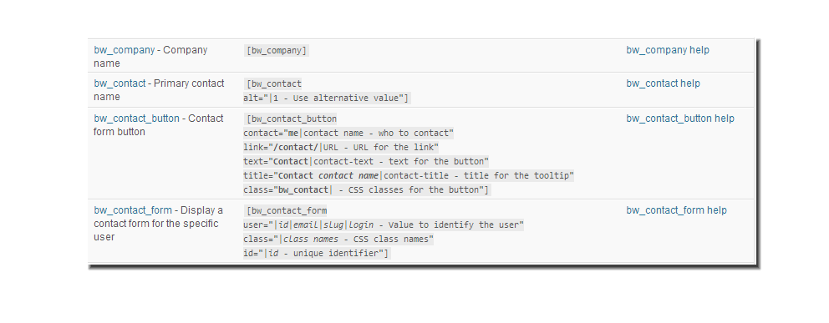Click the link="/contact/" parameter line

341,147
